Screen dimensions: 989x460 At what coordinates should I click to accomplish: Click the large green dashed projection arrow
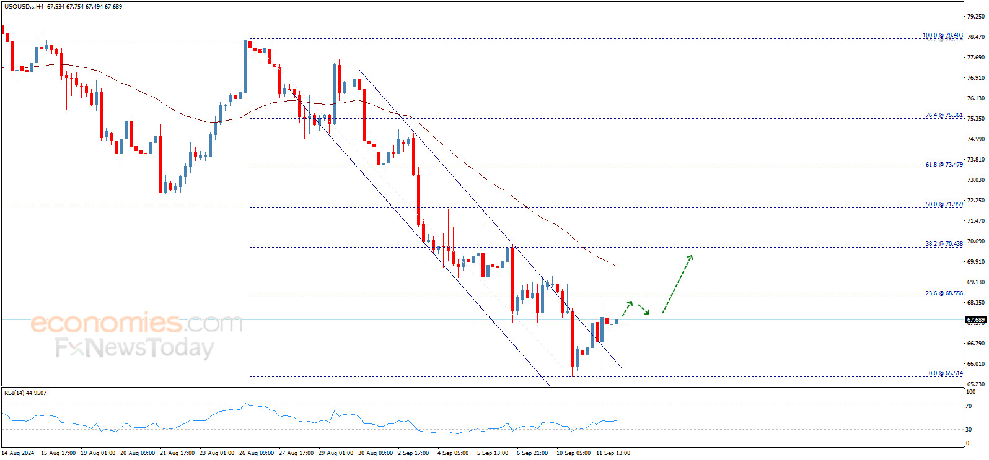[x=677, y=284]
